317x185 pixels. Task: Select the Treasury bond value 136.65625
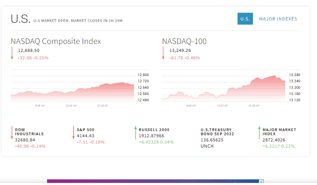point(212,140)
